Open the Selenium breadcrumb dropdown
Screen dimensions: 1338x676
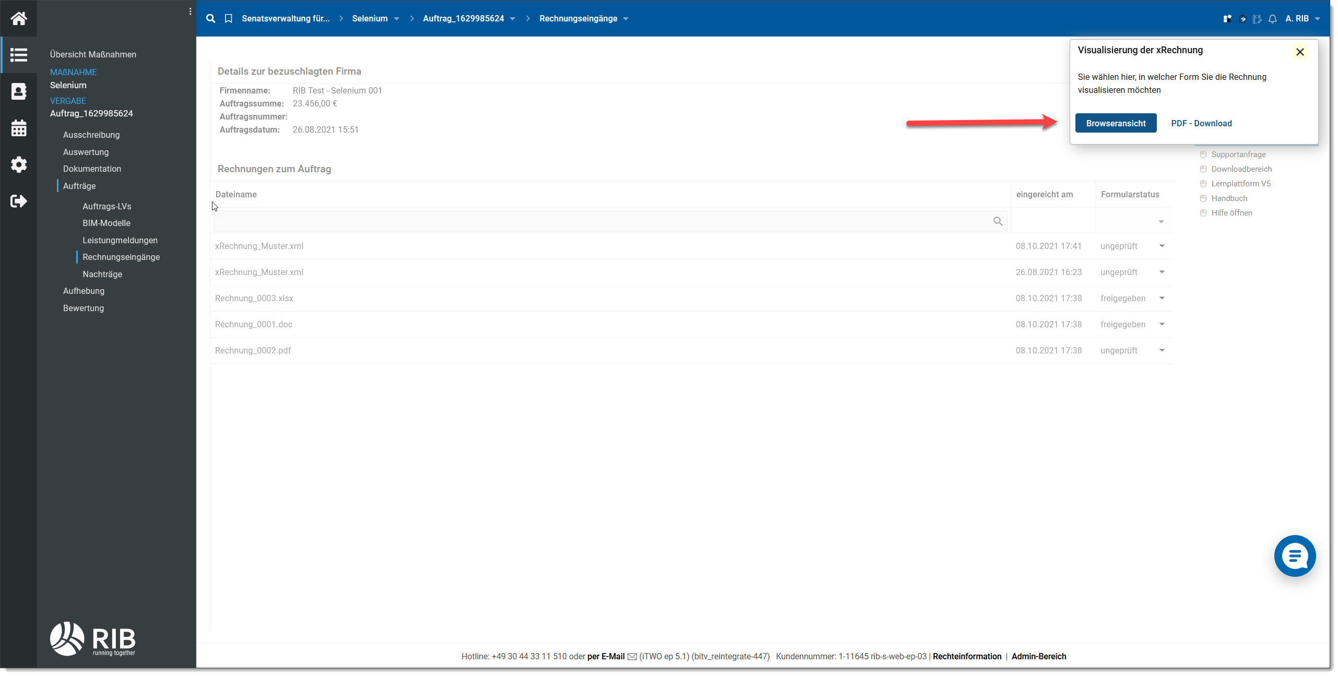pos(397,19)
